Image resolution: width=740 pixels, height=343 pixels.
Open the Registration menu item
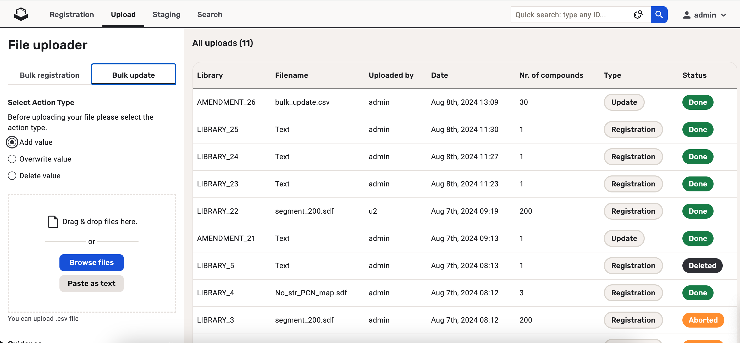[x=71, y=14]
